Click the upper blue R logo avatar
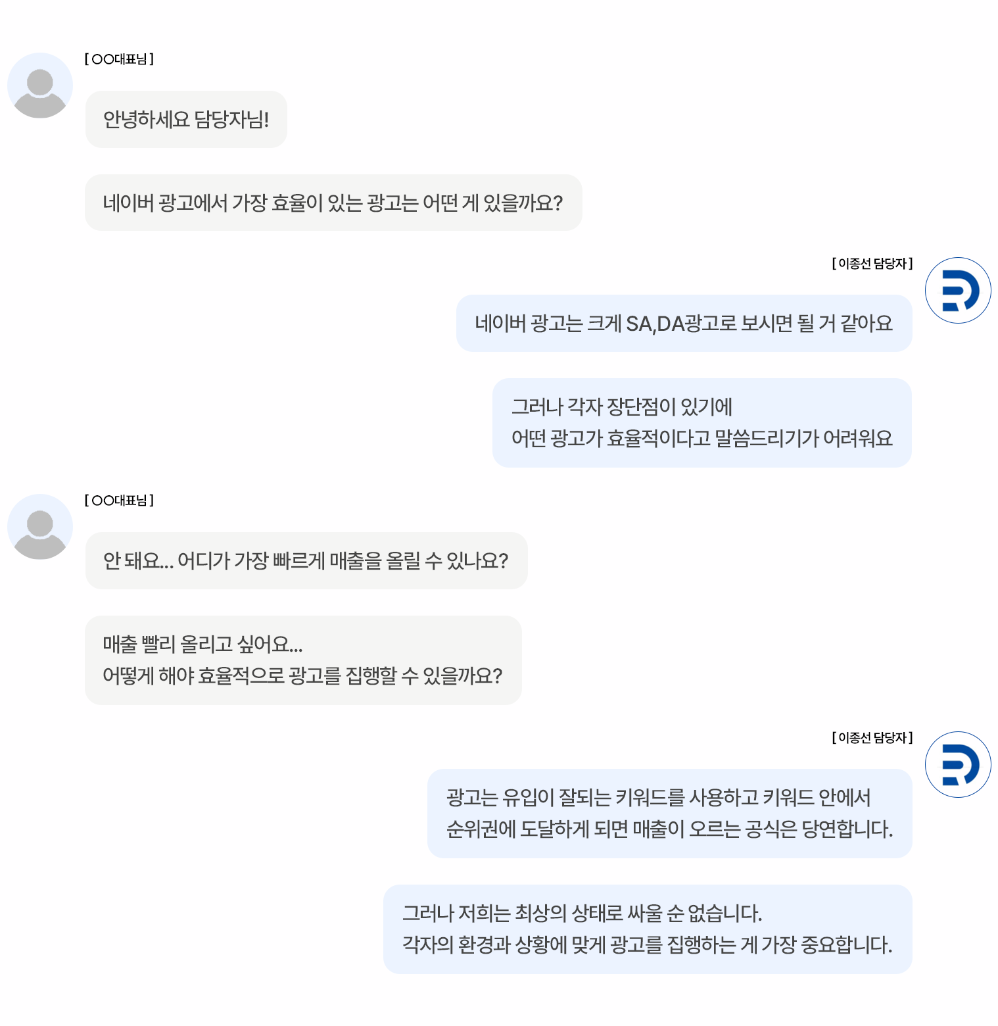998x1026 pixels. [x=958, y=290]
